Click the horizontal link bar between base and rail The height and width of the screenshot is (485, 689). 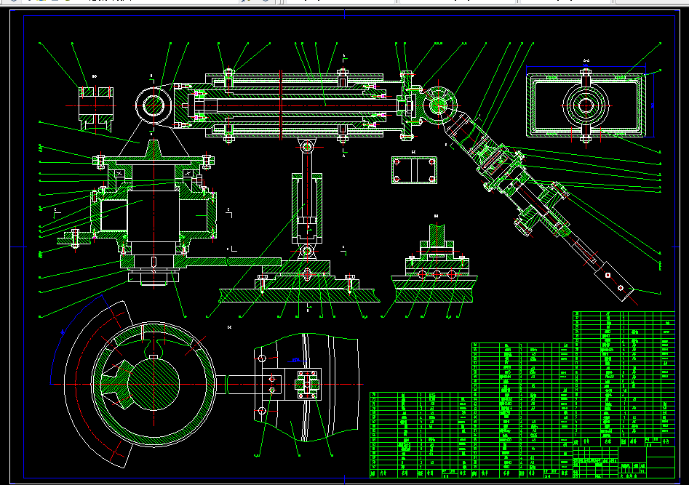click(x=232, y=262)
